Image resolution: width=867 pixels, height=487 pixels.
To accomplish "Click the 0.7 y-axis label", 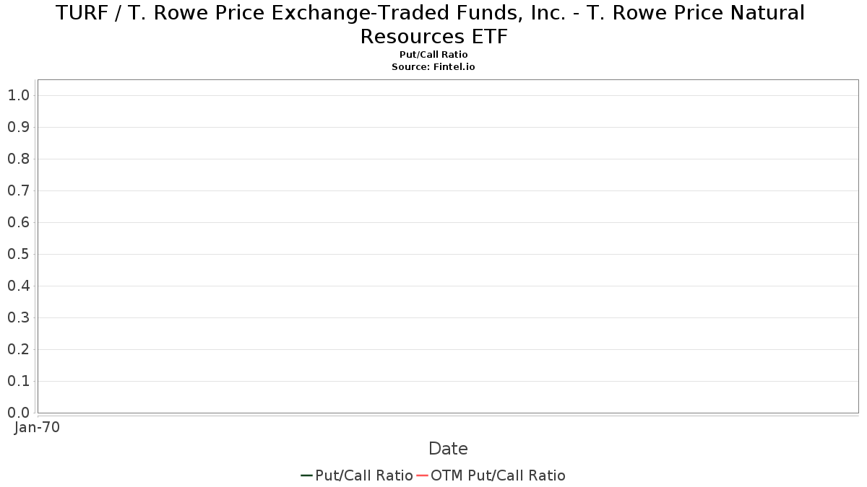I will pyautogui.click(x=18, y=190).
